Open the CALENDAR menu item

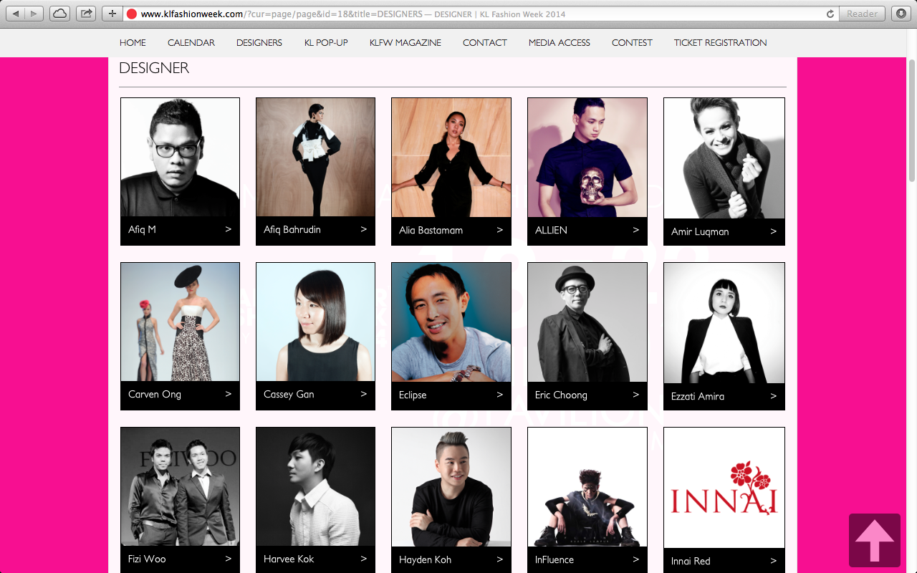click(191, 43)
